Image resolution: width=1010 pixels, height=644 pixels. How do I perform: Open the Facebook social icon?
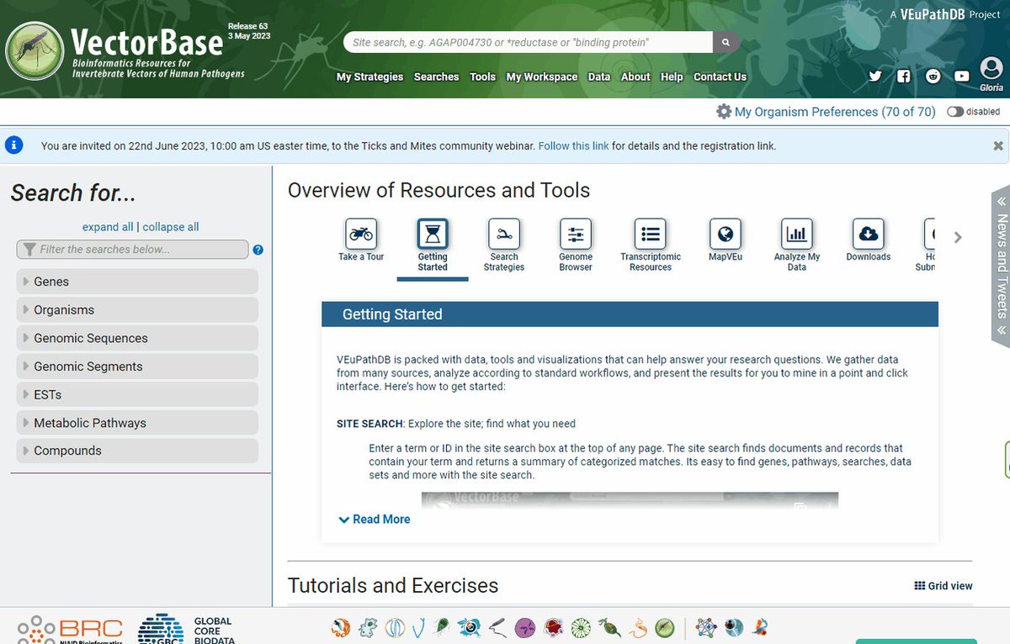click(904, 76)
